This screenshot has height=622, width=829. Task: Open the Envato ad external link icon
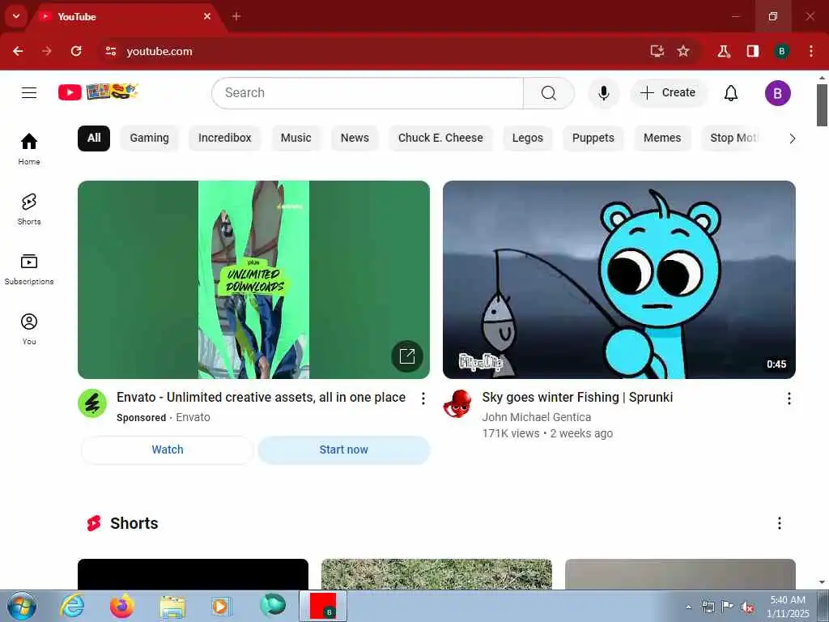407,356
